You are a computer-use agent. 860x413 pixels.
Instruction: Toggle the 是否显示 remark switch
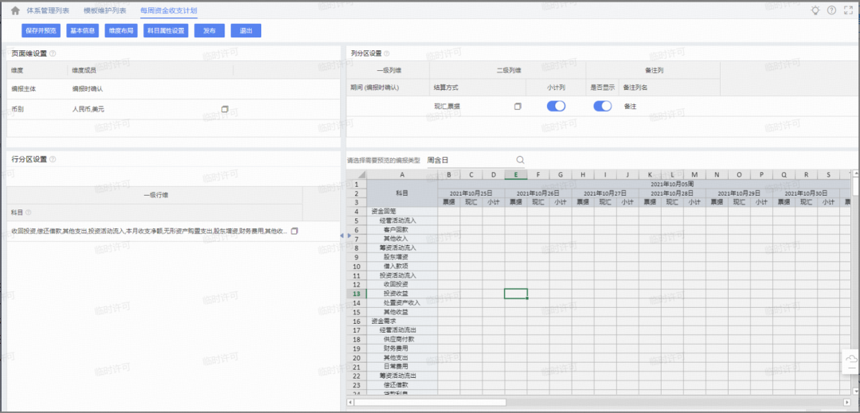603,107
